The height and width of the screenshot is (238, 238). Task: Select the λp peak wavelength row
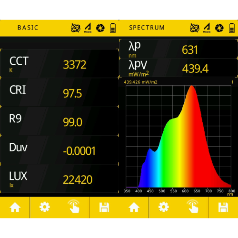click(178, 49)
